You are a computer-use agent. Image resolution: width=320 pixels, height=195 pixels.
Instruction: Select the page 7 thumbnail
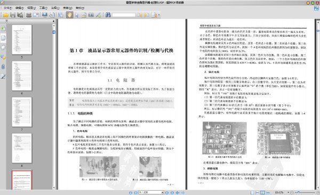click(22, 112)
